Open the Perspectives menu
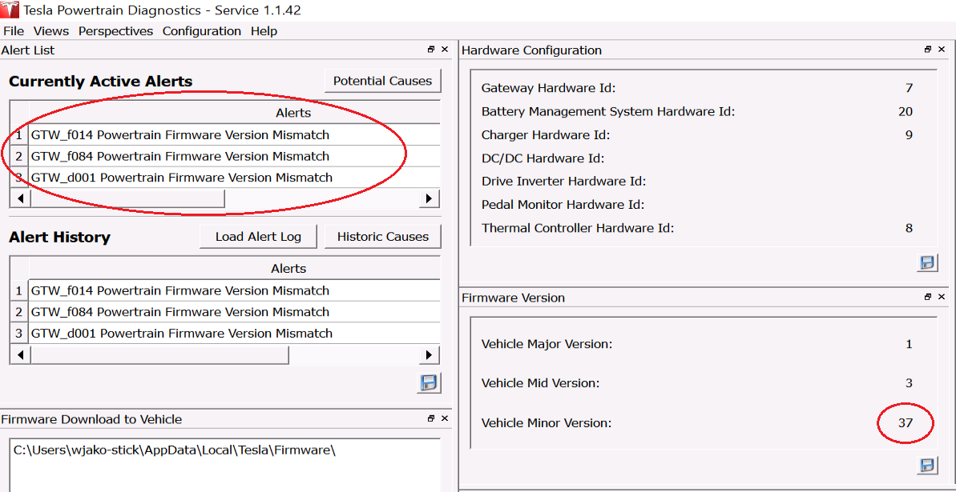The height and width of the screenshot is (492, 956). pyautogui.click(x=115, y=31)
